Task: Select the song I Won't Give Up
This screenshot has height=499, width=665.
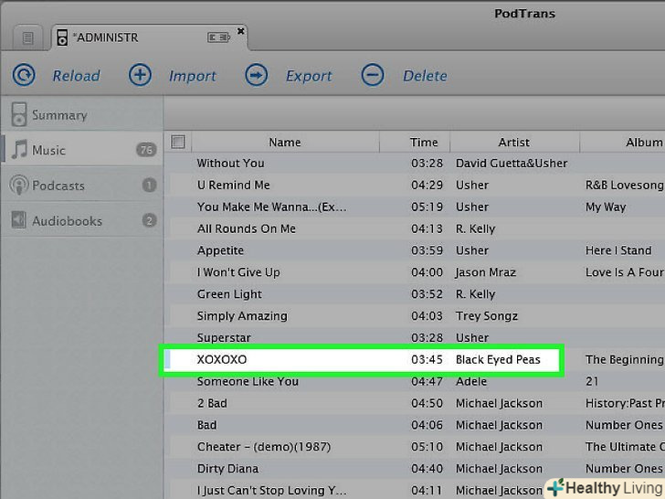Action: (415, 272)
